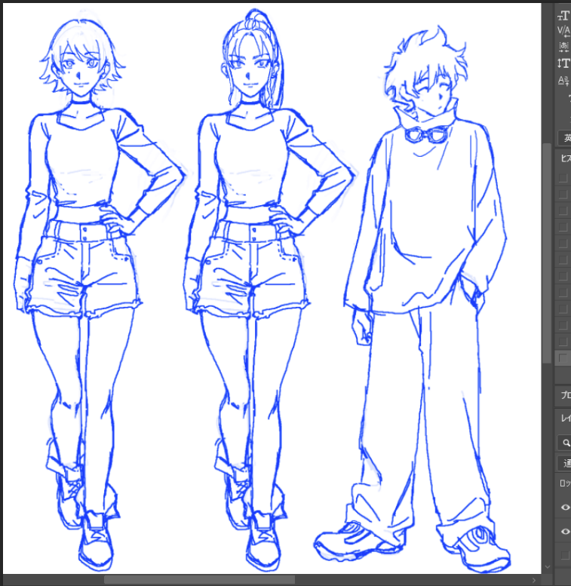Viewport: 571px width, 586px height.
Task: Hide the upper visible layer via eye icon
Action: tap(566, 507)
